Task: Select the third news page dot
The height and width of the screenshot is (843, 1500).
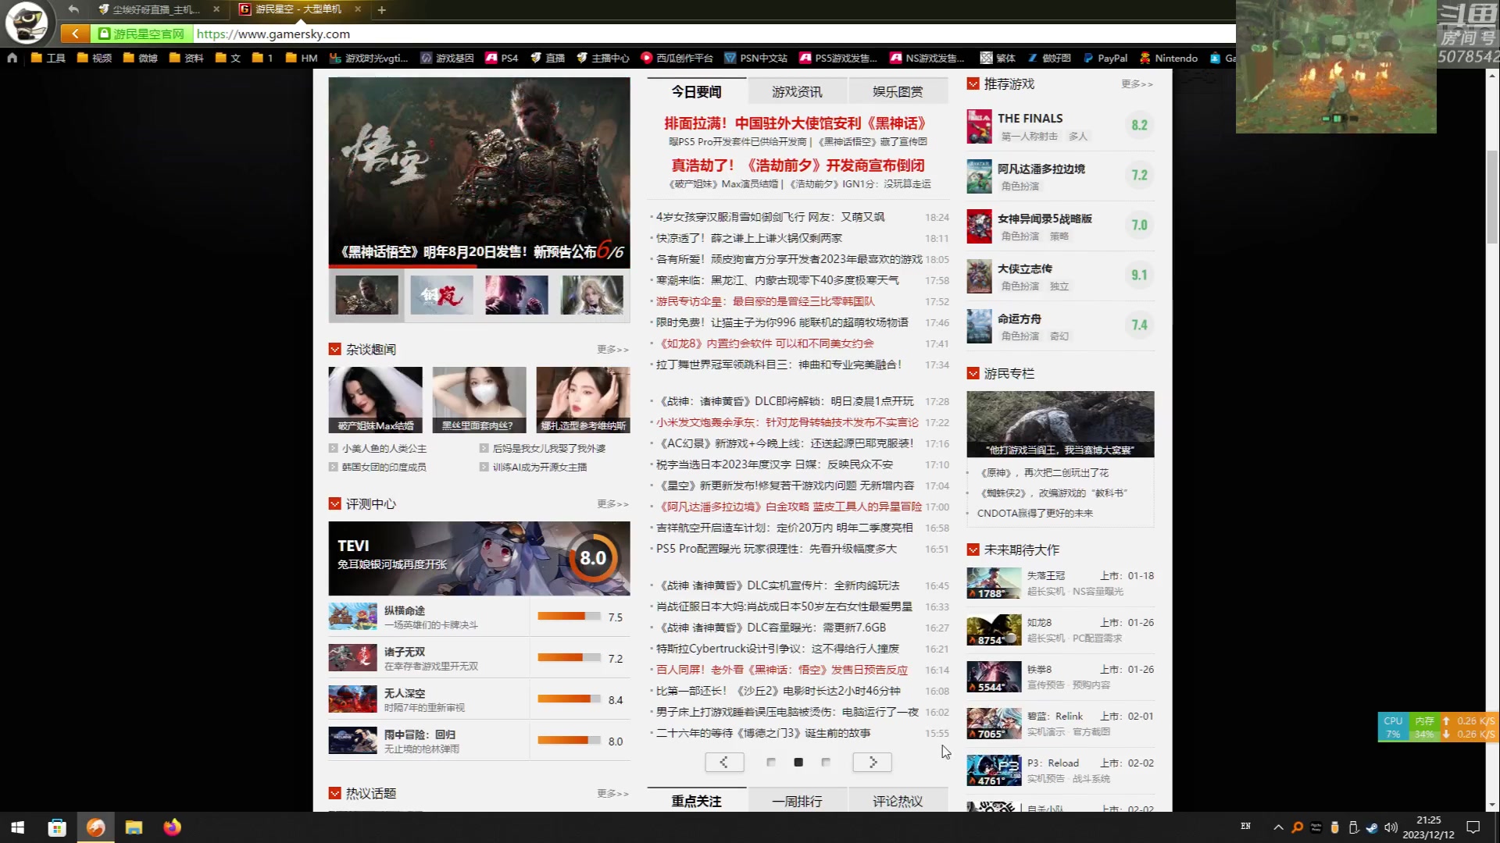Action: [x=826, y=762]
